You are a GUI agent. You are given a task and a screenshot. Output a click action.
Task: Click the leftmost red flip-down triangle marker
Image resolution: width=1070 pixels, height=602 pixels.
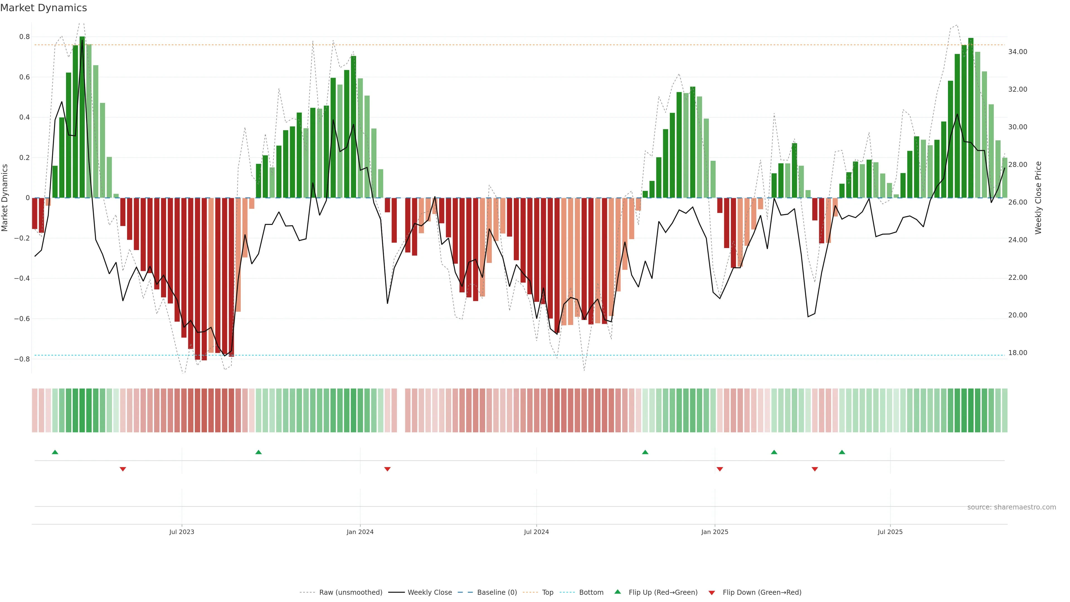[x=123, y=469]
